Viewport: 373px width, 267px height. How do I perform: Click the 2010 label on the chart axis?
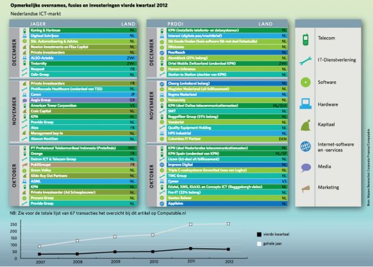[x=154, y=261]
